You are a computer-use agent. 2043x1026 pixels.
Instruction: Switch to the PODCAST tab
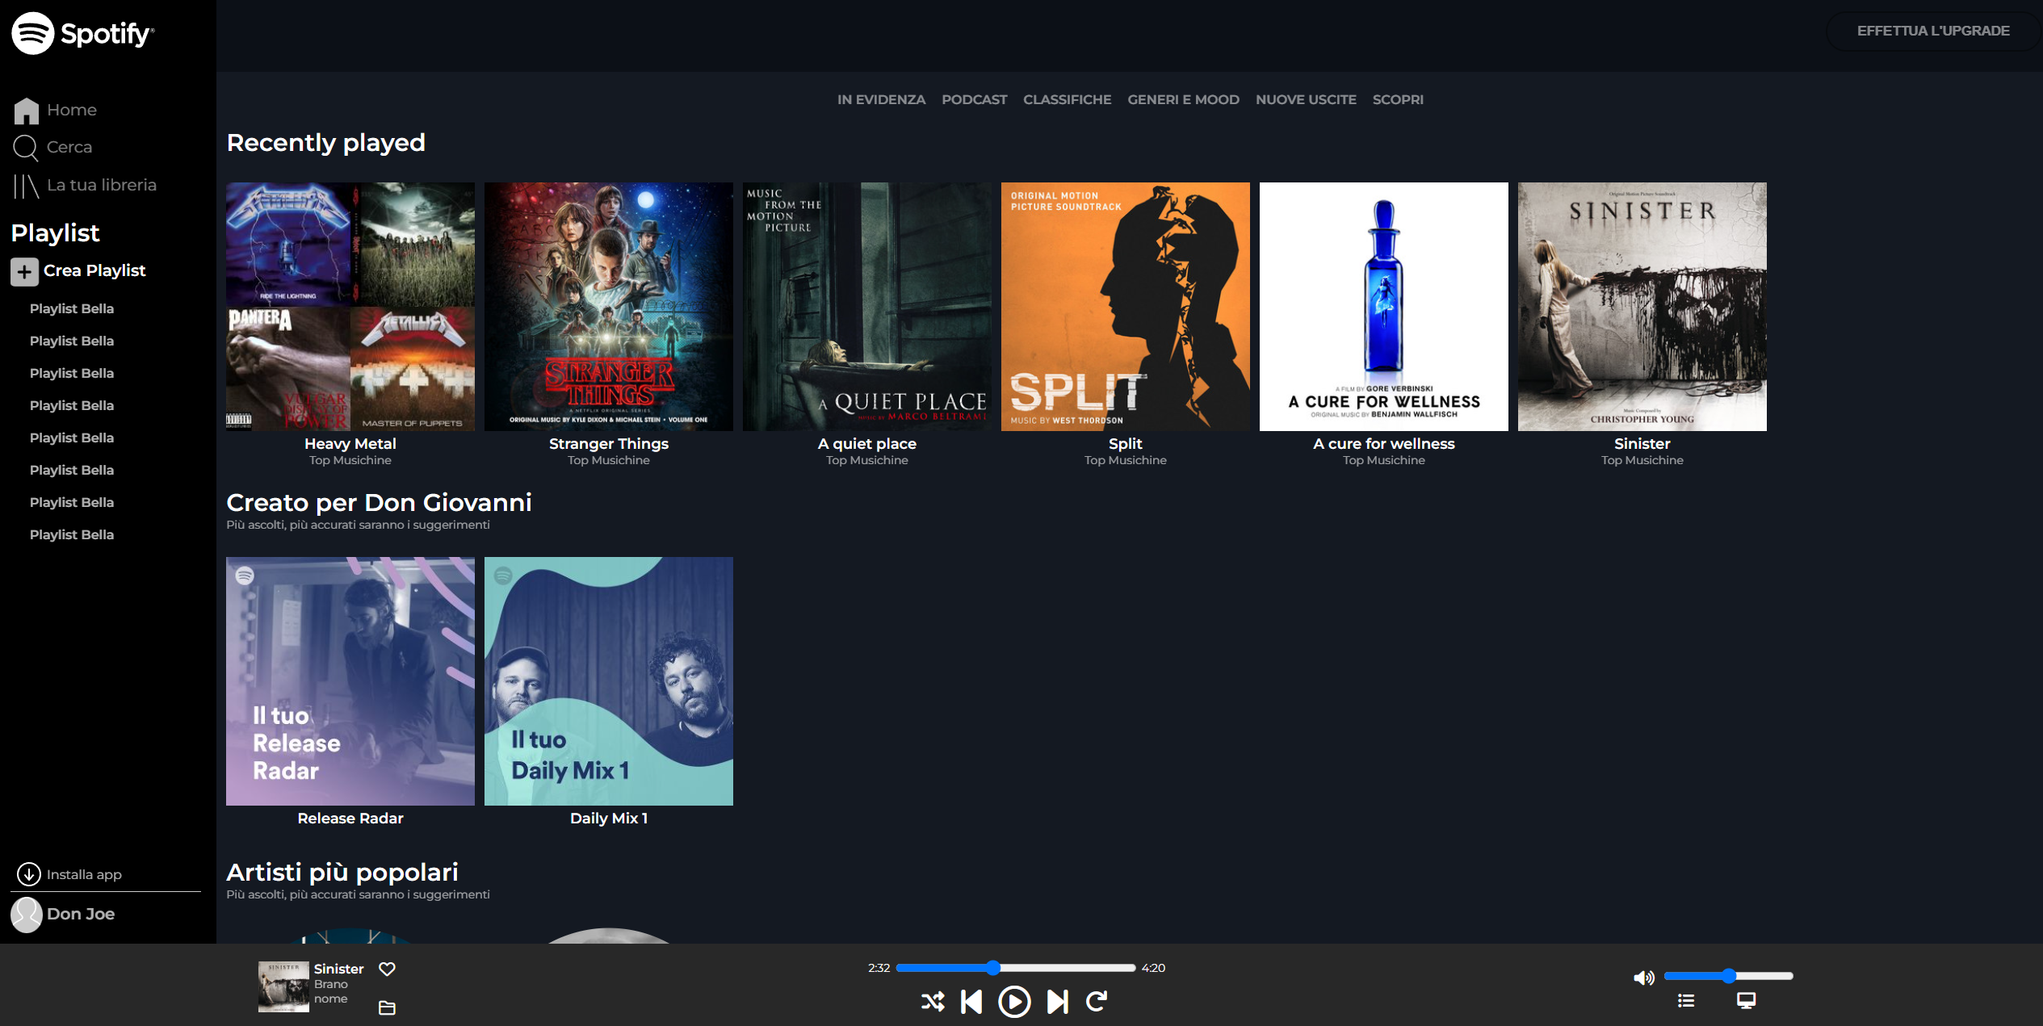[974, 99]
